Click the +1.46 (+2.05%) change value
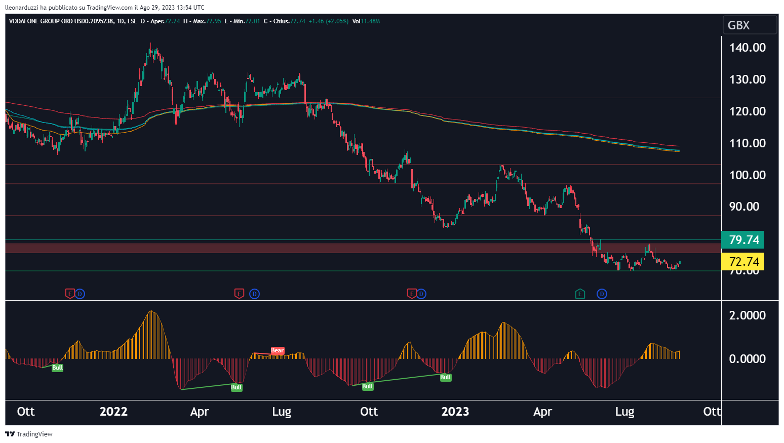Viewport: 784px width, 443px height. (328, 21)
